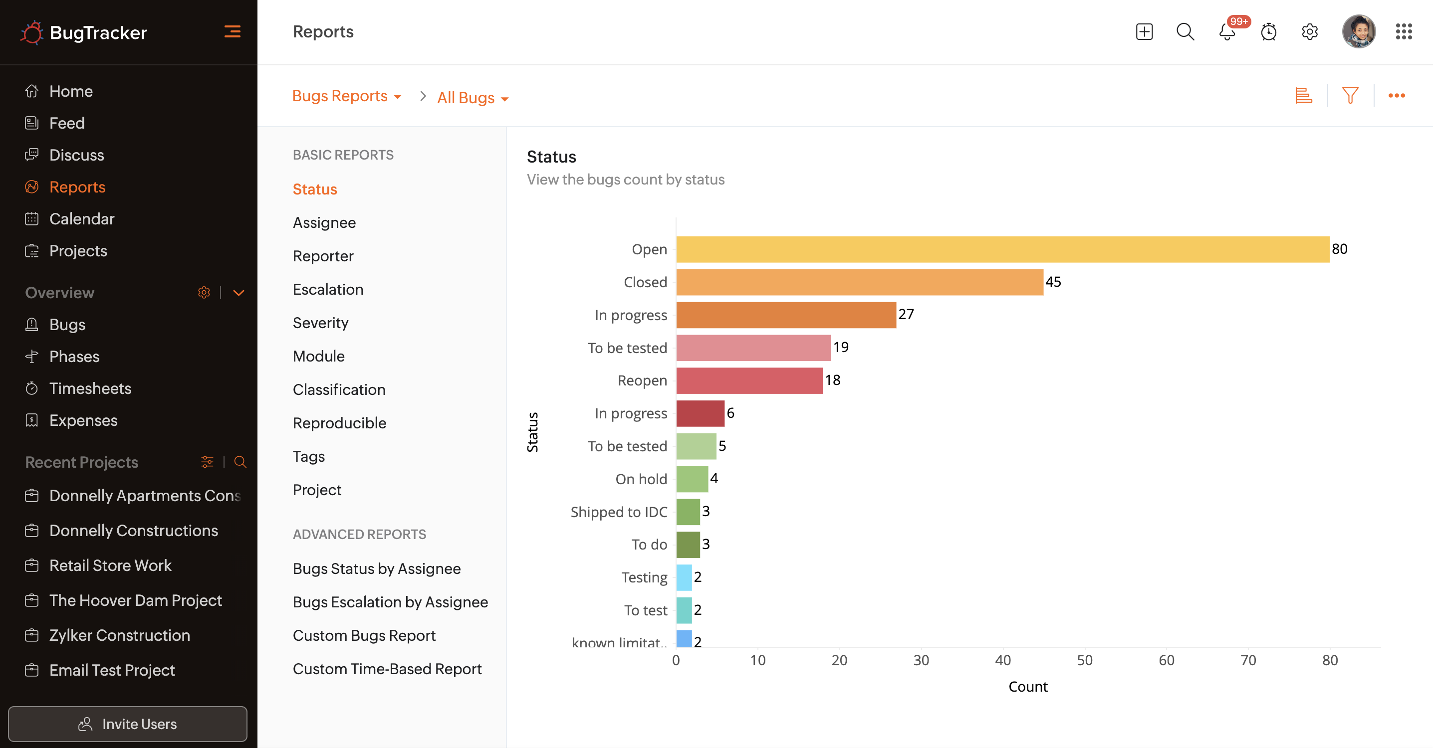Image resolution: width=1433 pixels, height=748 pixels.
Task: Open notifications bell with 99+ badge
Action: [x=1226, y=32]
